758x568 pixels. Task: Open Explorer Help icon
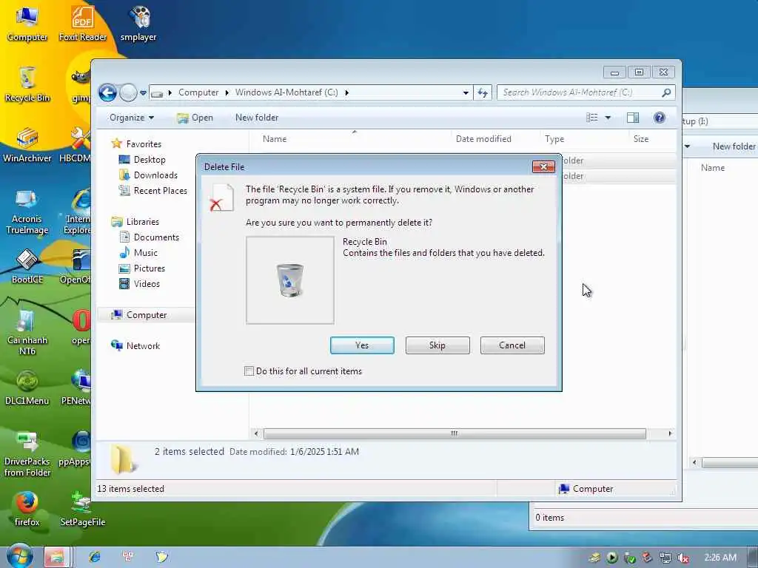[x=659, y=118]
